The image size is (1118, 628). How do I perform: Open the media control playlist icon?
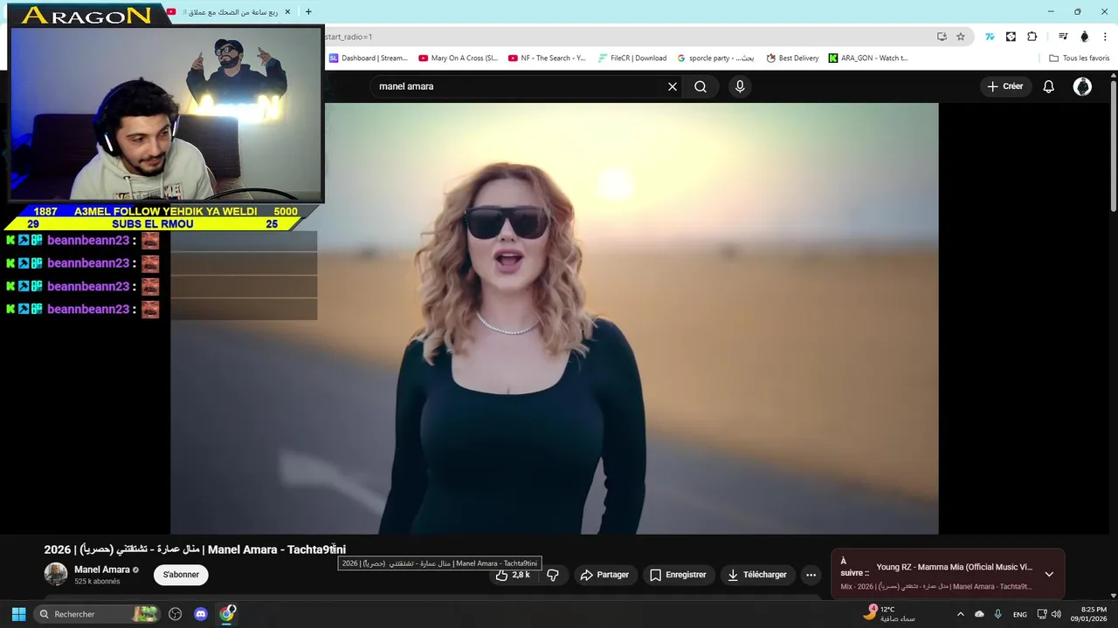1063,37
